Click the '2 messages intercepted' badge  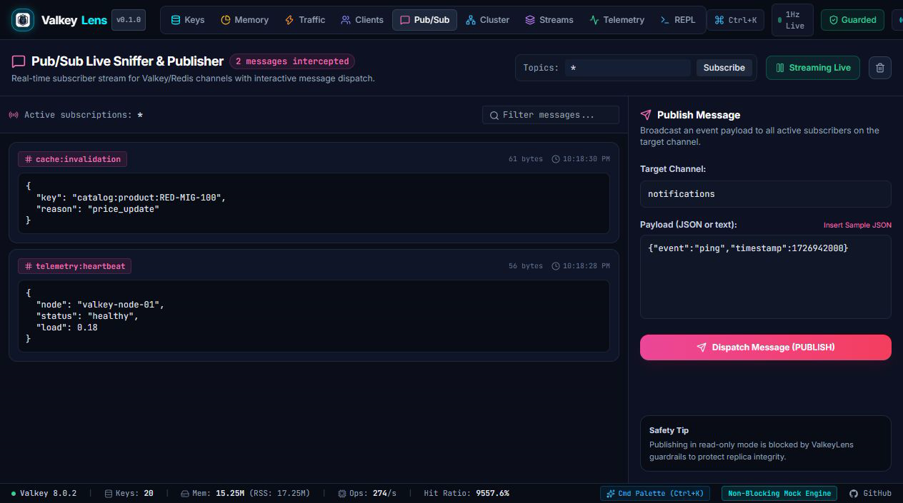[x=292, y=61]
